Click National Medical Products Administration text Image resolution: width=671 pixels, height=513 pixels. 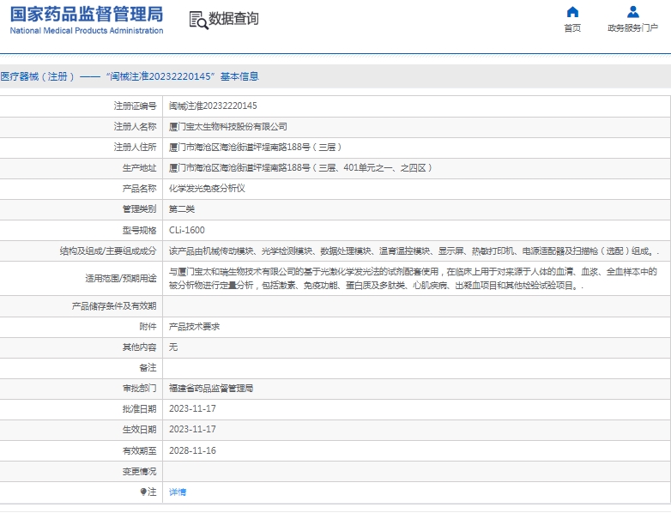pos(87,30)
